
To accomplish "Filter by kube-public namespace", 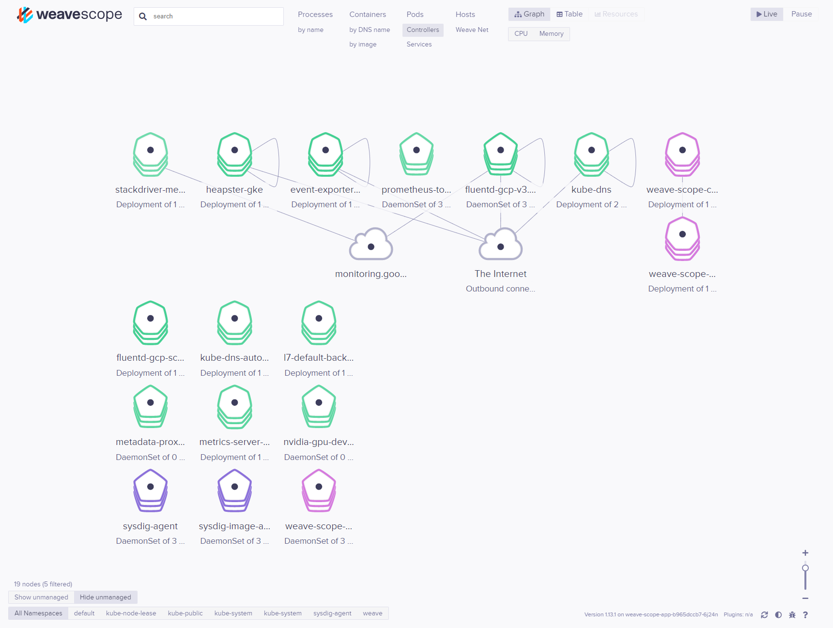I will [x=185, y=613].
